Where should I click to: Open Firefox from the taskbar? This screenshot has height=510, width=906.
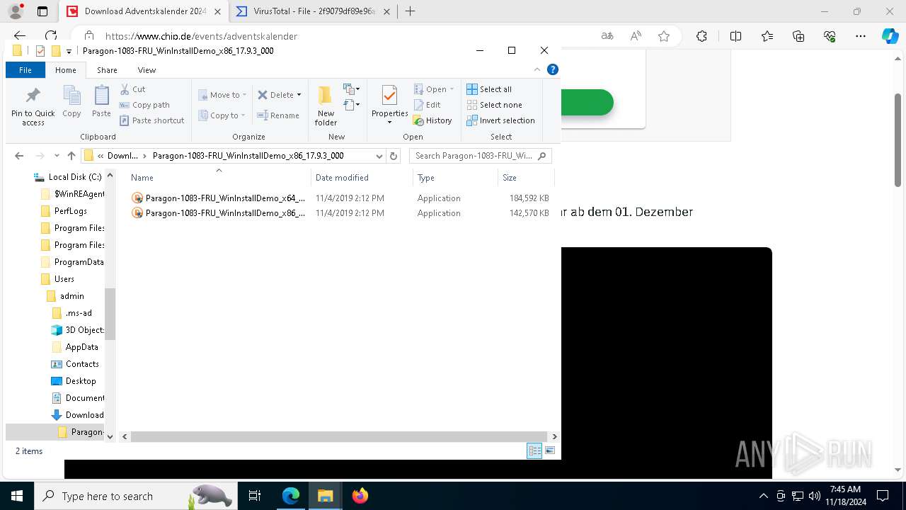[x=360, y=496]
